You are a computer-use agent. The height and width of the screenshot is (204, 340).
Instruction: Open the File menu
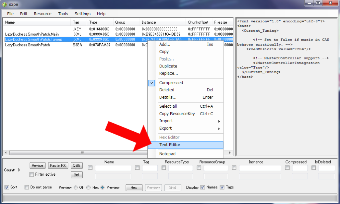point(10,14)
